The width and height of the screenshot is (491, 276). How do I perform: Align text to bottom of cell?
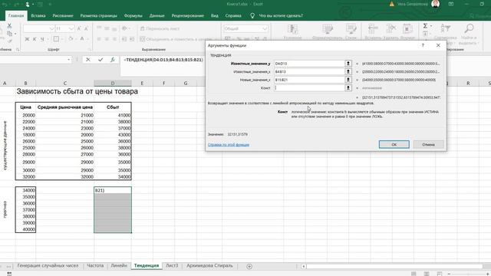pos(114,28)
